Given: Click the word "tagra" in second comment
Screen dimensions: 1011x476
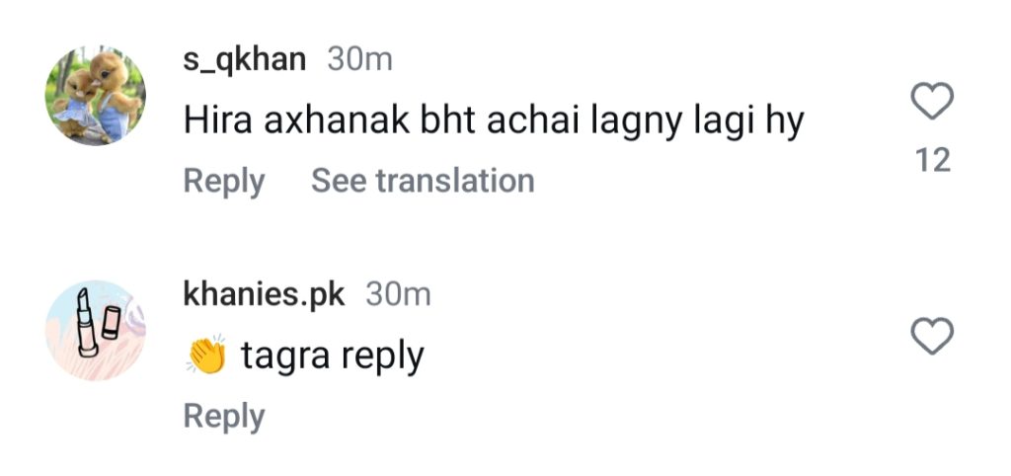Looking at the screenshot, I should click(286, 357).
